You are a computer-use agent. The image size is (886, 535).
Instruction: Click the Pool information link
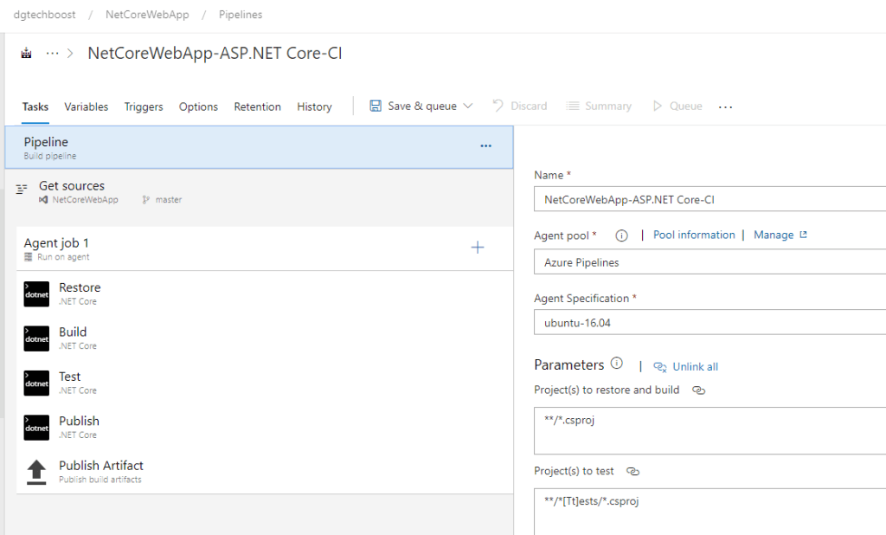694,235
